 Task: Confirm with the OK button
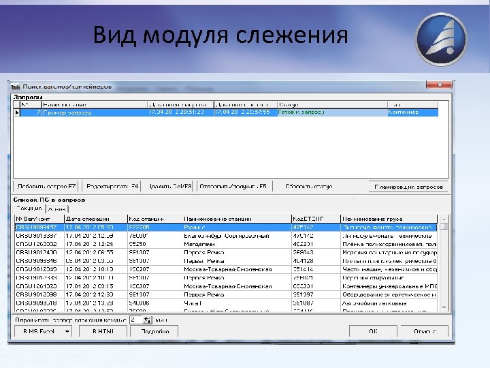click(x=373, y=331)
